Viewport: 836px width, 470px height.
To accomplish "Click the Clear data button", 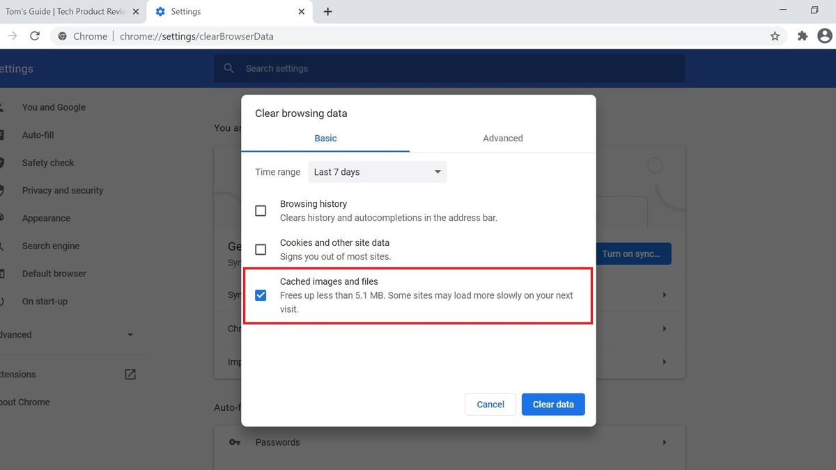I will (x=553, y=404).
